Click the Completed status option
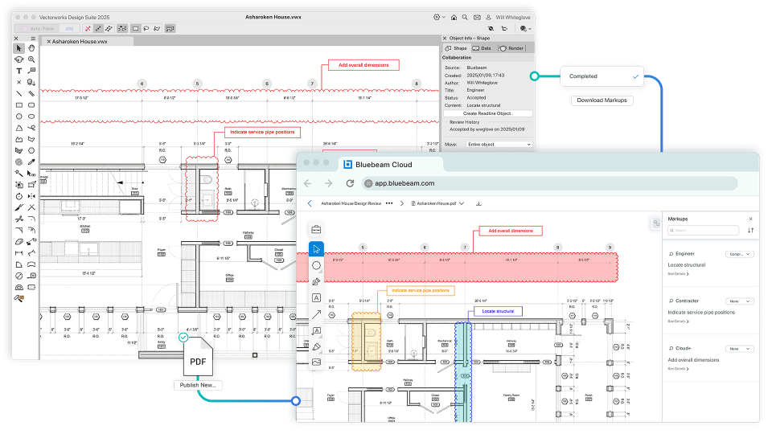This screenshot has width=772, height=434. (602, 76)
